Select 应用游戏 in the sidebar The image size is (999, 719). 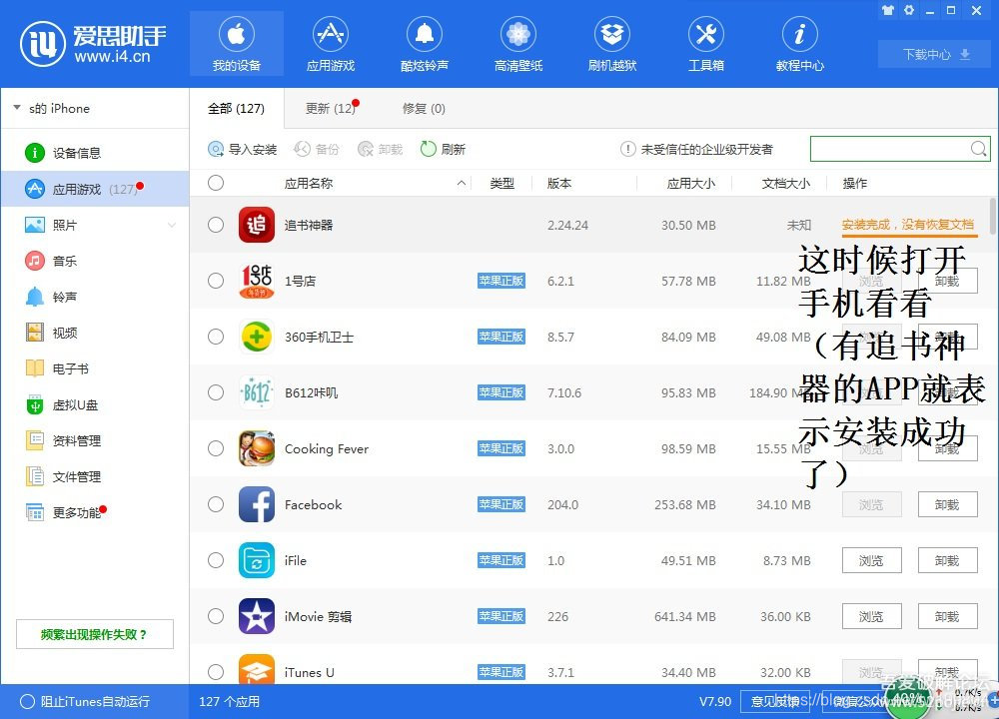point(95,189)
